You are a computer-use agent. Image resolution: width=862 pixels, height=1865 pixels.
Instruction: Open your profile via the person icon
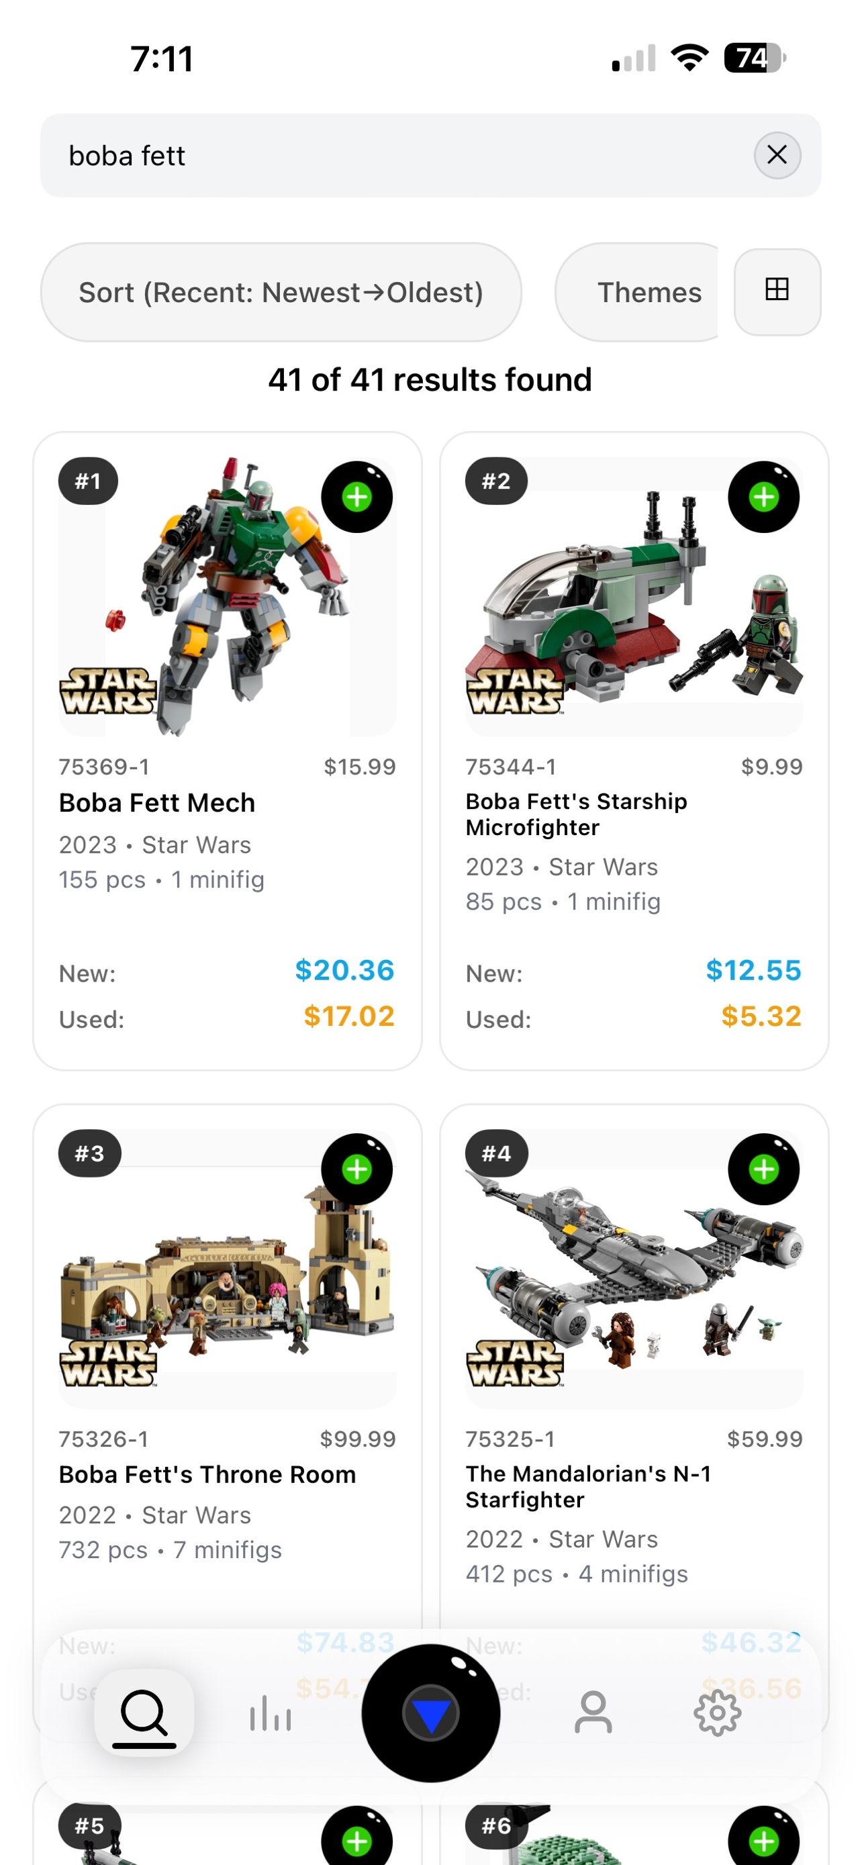click(x=593, y=1711)
